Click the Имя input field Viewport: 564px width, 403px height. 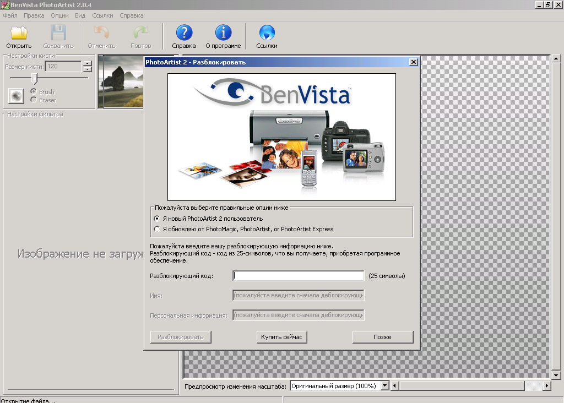(x=298, y=295)
